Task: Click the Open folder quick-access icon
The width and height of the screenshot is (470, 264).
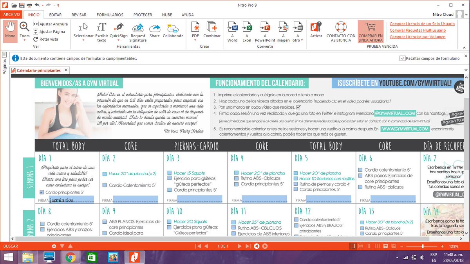Action: pyautogui.click(x=14, y=5)
